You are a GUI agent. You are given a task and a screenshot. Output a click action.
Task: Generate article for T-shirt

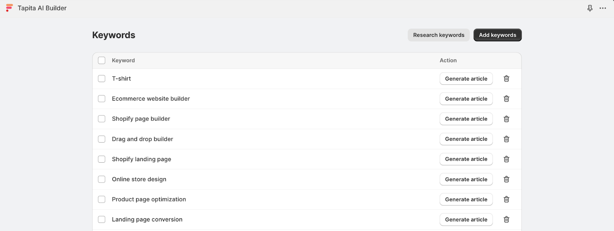tap(466, 79)
